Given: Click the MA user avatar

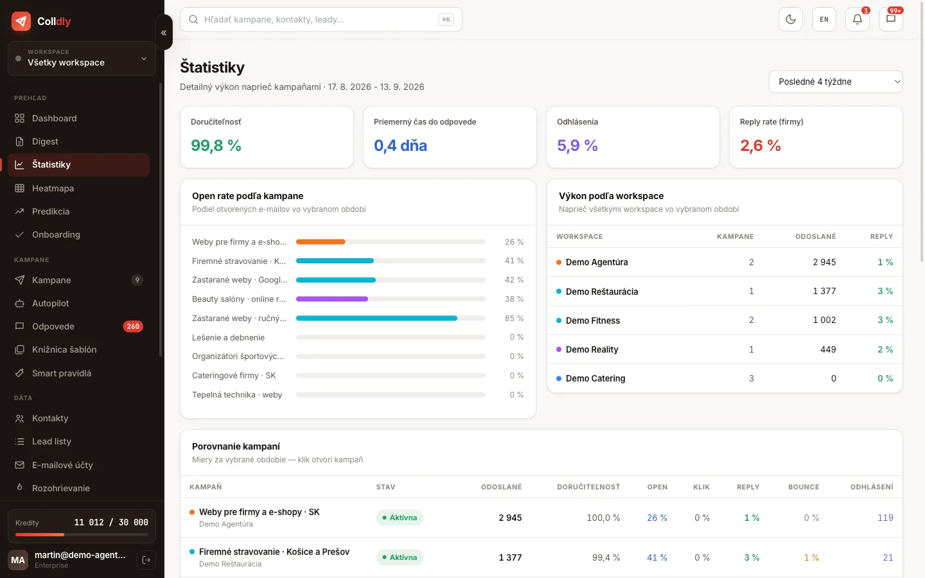Looking at the screenshot, I should coord(18,560).
